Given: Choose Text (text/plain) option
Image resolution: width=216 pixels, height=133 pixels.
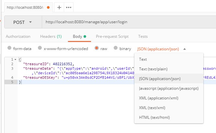Looking at the screenshot, I should tap(169, 69).
